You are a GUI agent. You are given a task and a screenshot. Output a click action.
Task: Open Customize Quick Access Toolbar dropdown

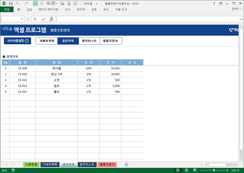[x=97, y=4]
